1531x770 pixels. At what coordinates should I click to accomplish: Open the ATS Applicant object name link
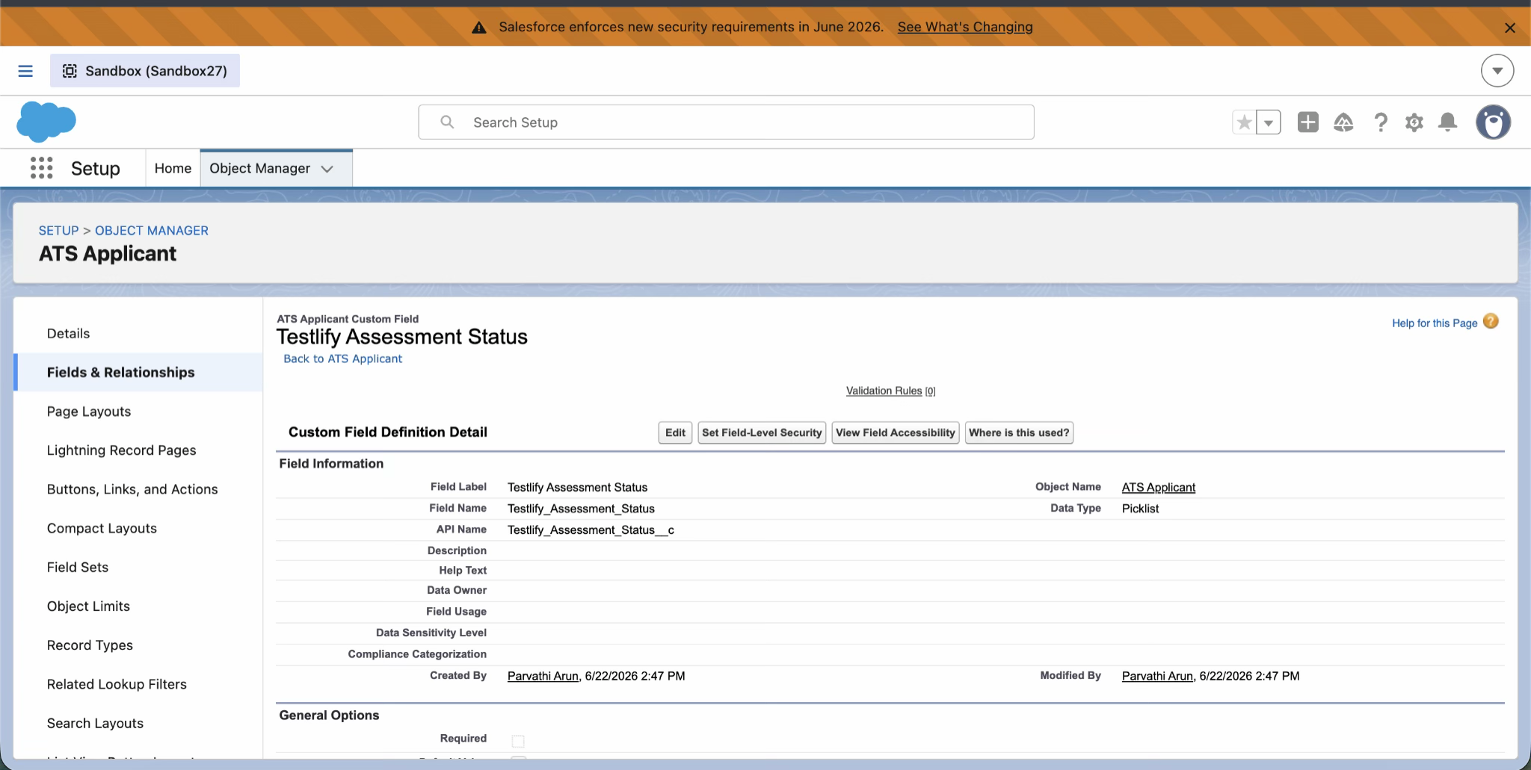1159,487
